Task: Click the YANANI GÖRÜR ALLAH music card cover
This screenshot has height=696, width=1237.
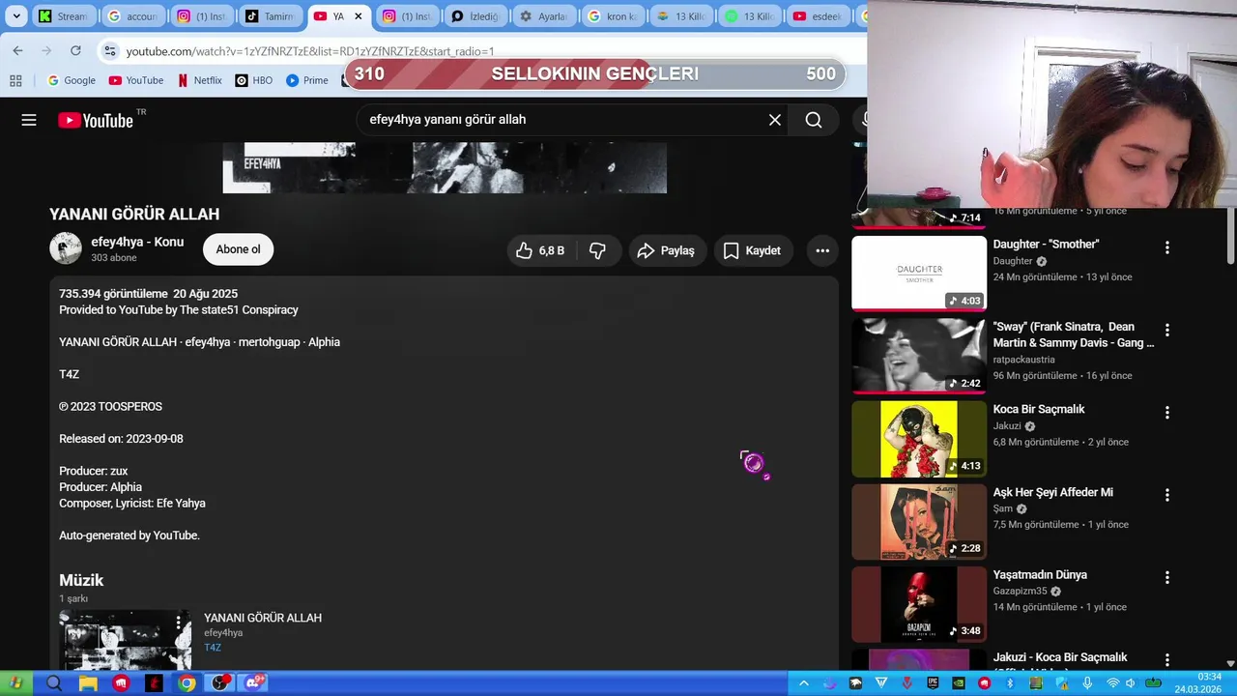Action: [126, 639]
